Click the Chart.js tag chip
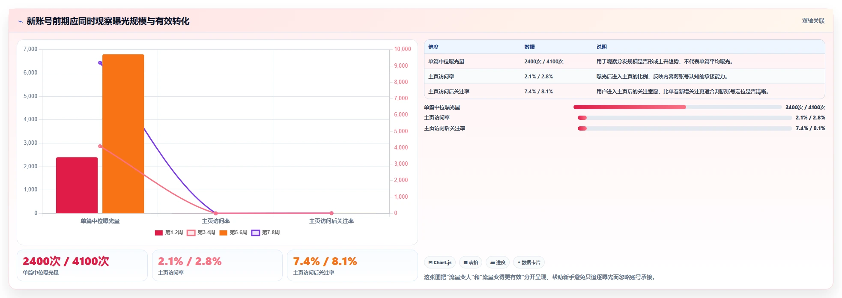The height and width of the screenshot is (298, 842). coord(440,262)
